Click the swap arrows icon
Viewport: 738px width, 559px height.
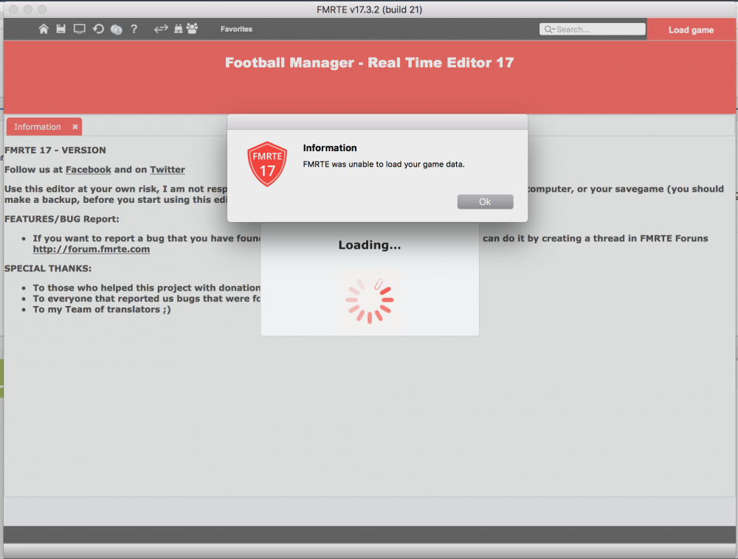[161, 29]
